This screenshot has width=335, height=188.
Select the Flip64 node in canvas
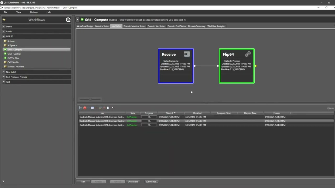tap(237, 66)
